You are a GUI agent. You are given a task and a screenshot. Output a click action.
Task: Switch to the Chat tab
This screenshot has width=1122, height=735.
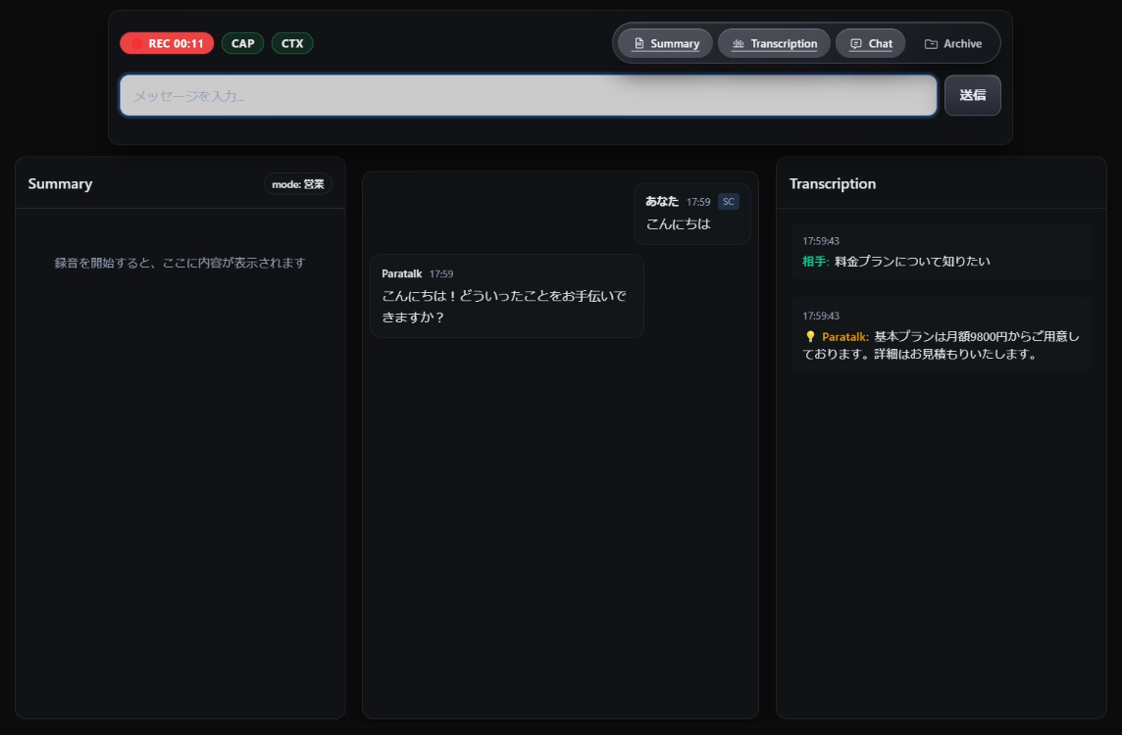(x=870, y=42)
